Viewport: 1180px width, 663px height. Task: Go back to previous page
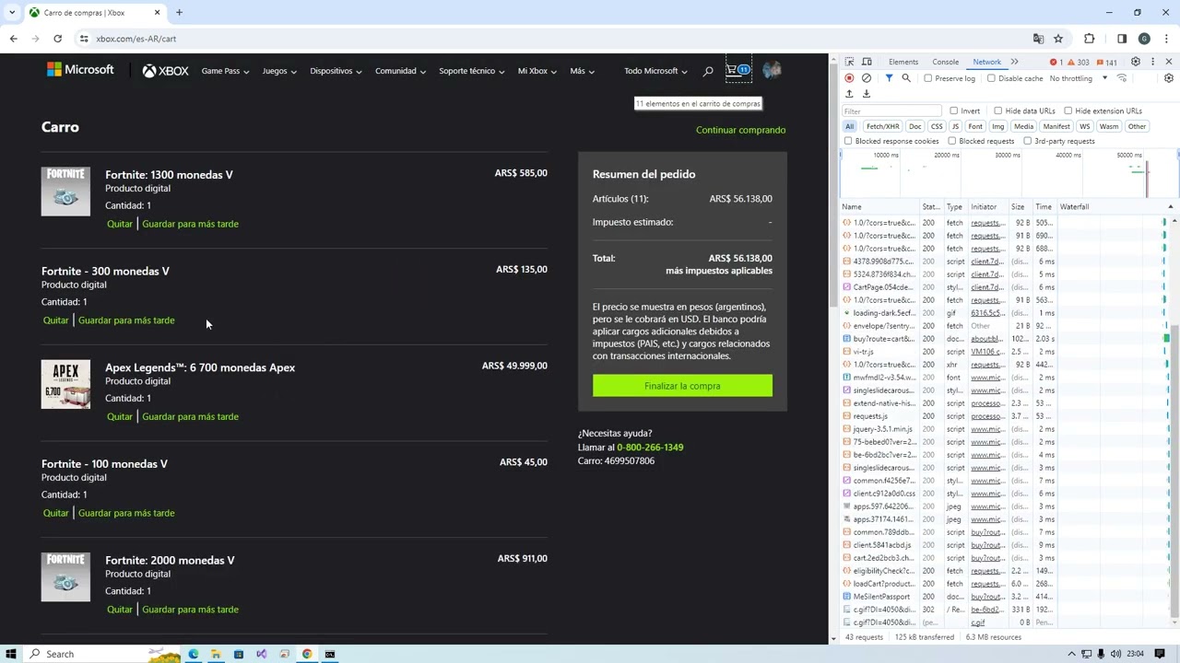coord(14,39)
